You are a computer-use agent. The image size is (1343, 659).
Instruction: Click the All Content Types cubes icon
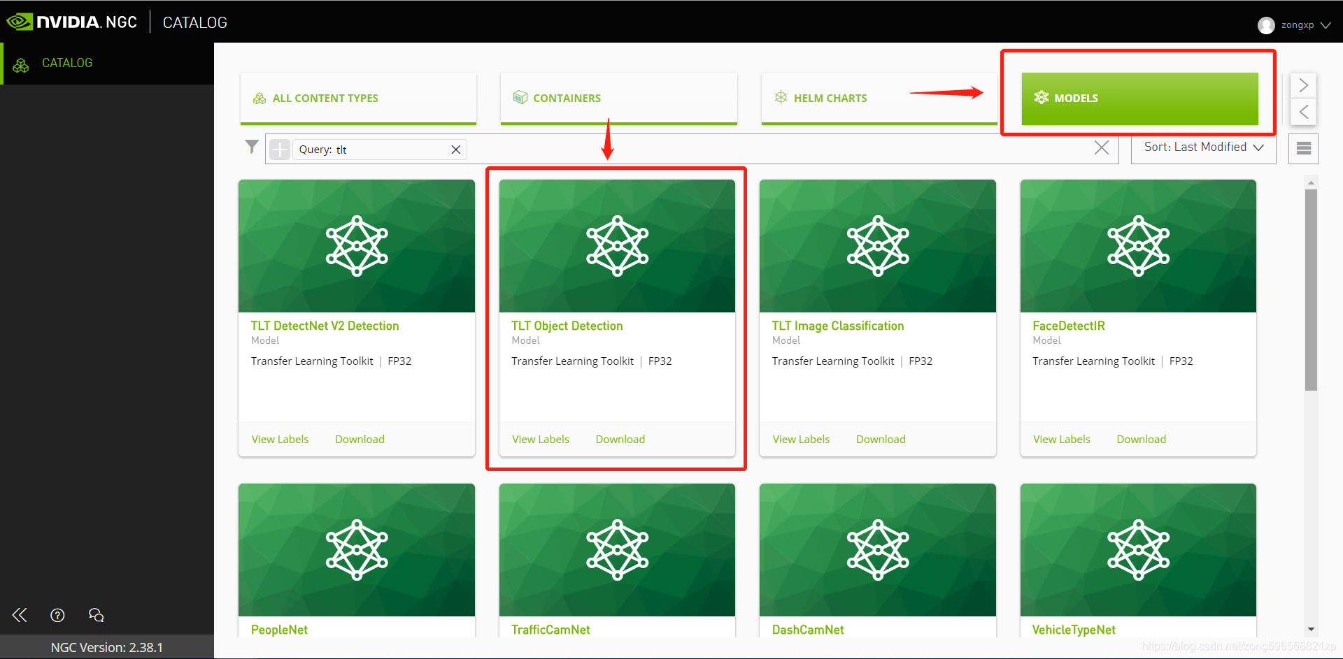[x=260, y=99]
